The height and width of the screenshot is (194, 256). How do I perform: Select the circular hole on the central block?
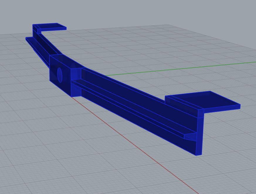coord(60,75)
